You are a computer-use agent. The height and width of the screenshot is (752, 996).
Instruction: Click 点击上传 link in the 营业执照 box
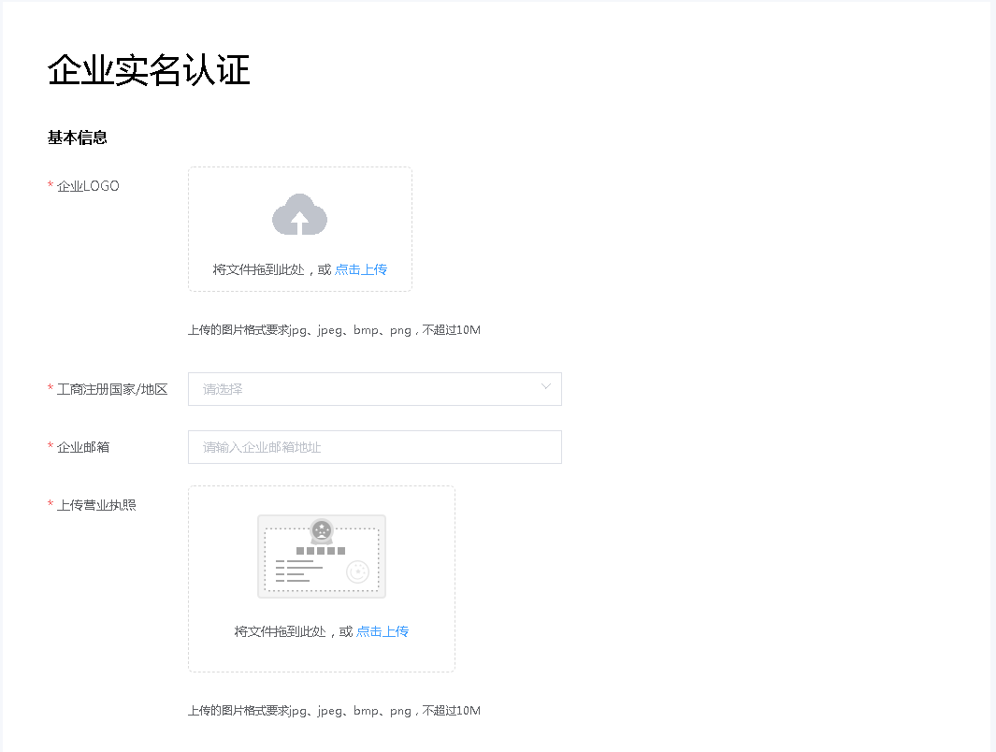tap(383, 631)
